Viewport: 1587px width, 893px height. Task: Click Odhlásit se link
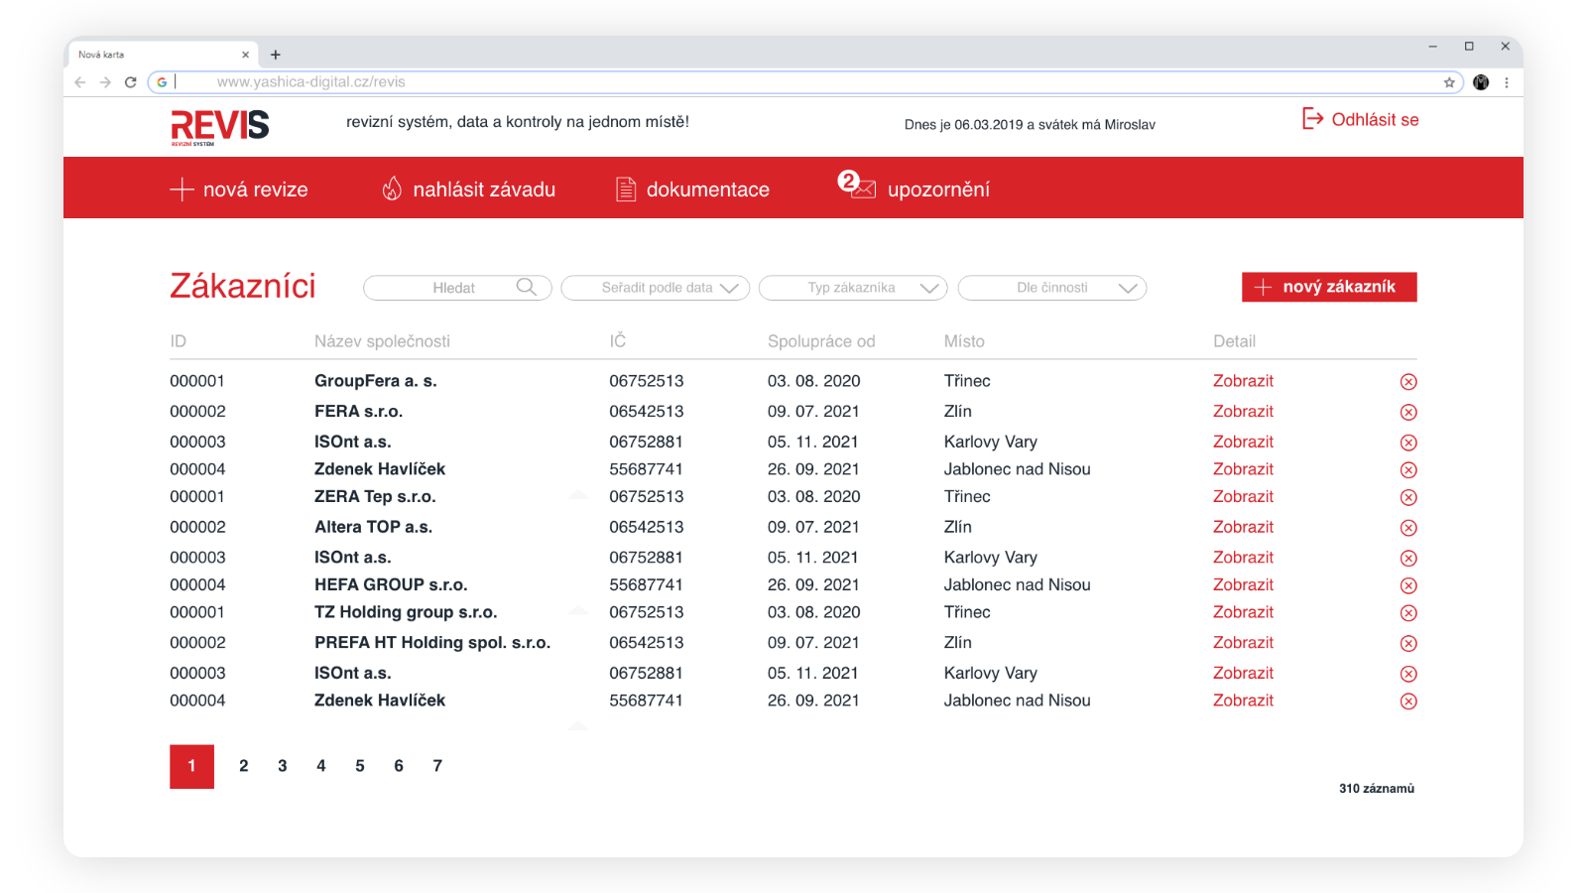(1375, 119)
